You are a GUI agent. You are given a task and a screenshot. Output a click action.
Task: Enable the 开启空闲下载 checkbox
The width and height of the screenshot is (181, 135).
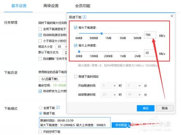pos(40,132)
